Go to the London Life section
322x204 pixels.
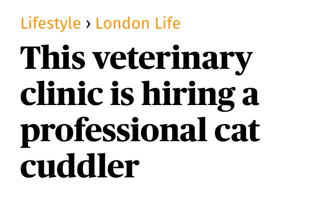click(x=137, y=23)
